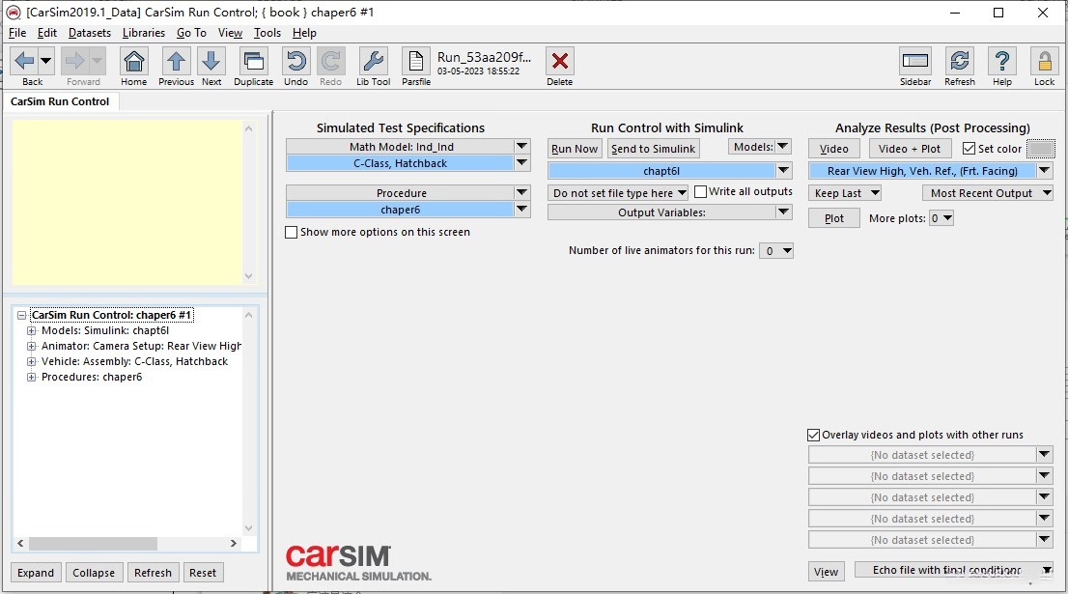The width and height of the screenshot is (1068, 594).
Task: Enable Show more options on this screen
Action: pyautogui.click(x=292, y=232)
